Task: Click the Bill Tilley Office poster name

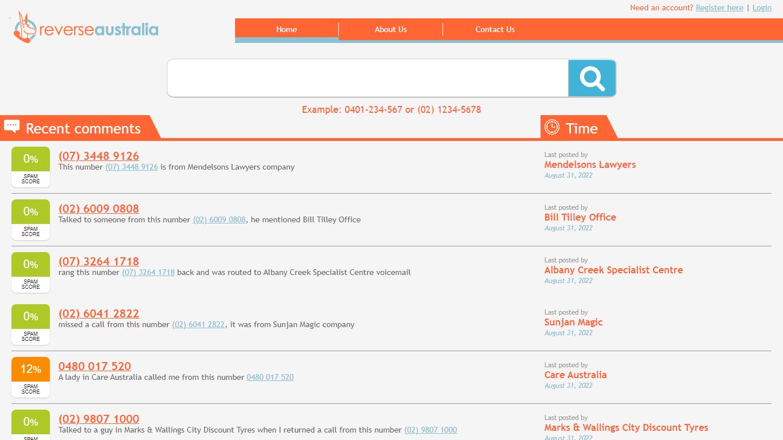Action: coord(580,218)
